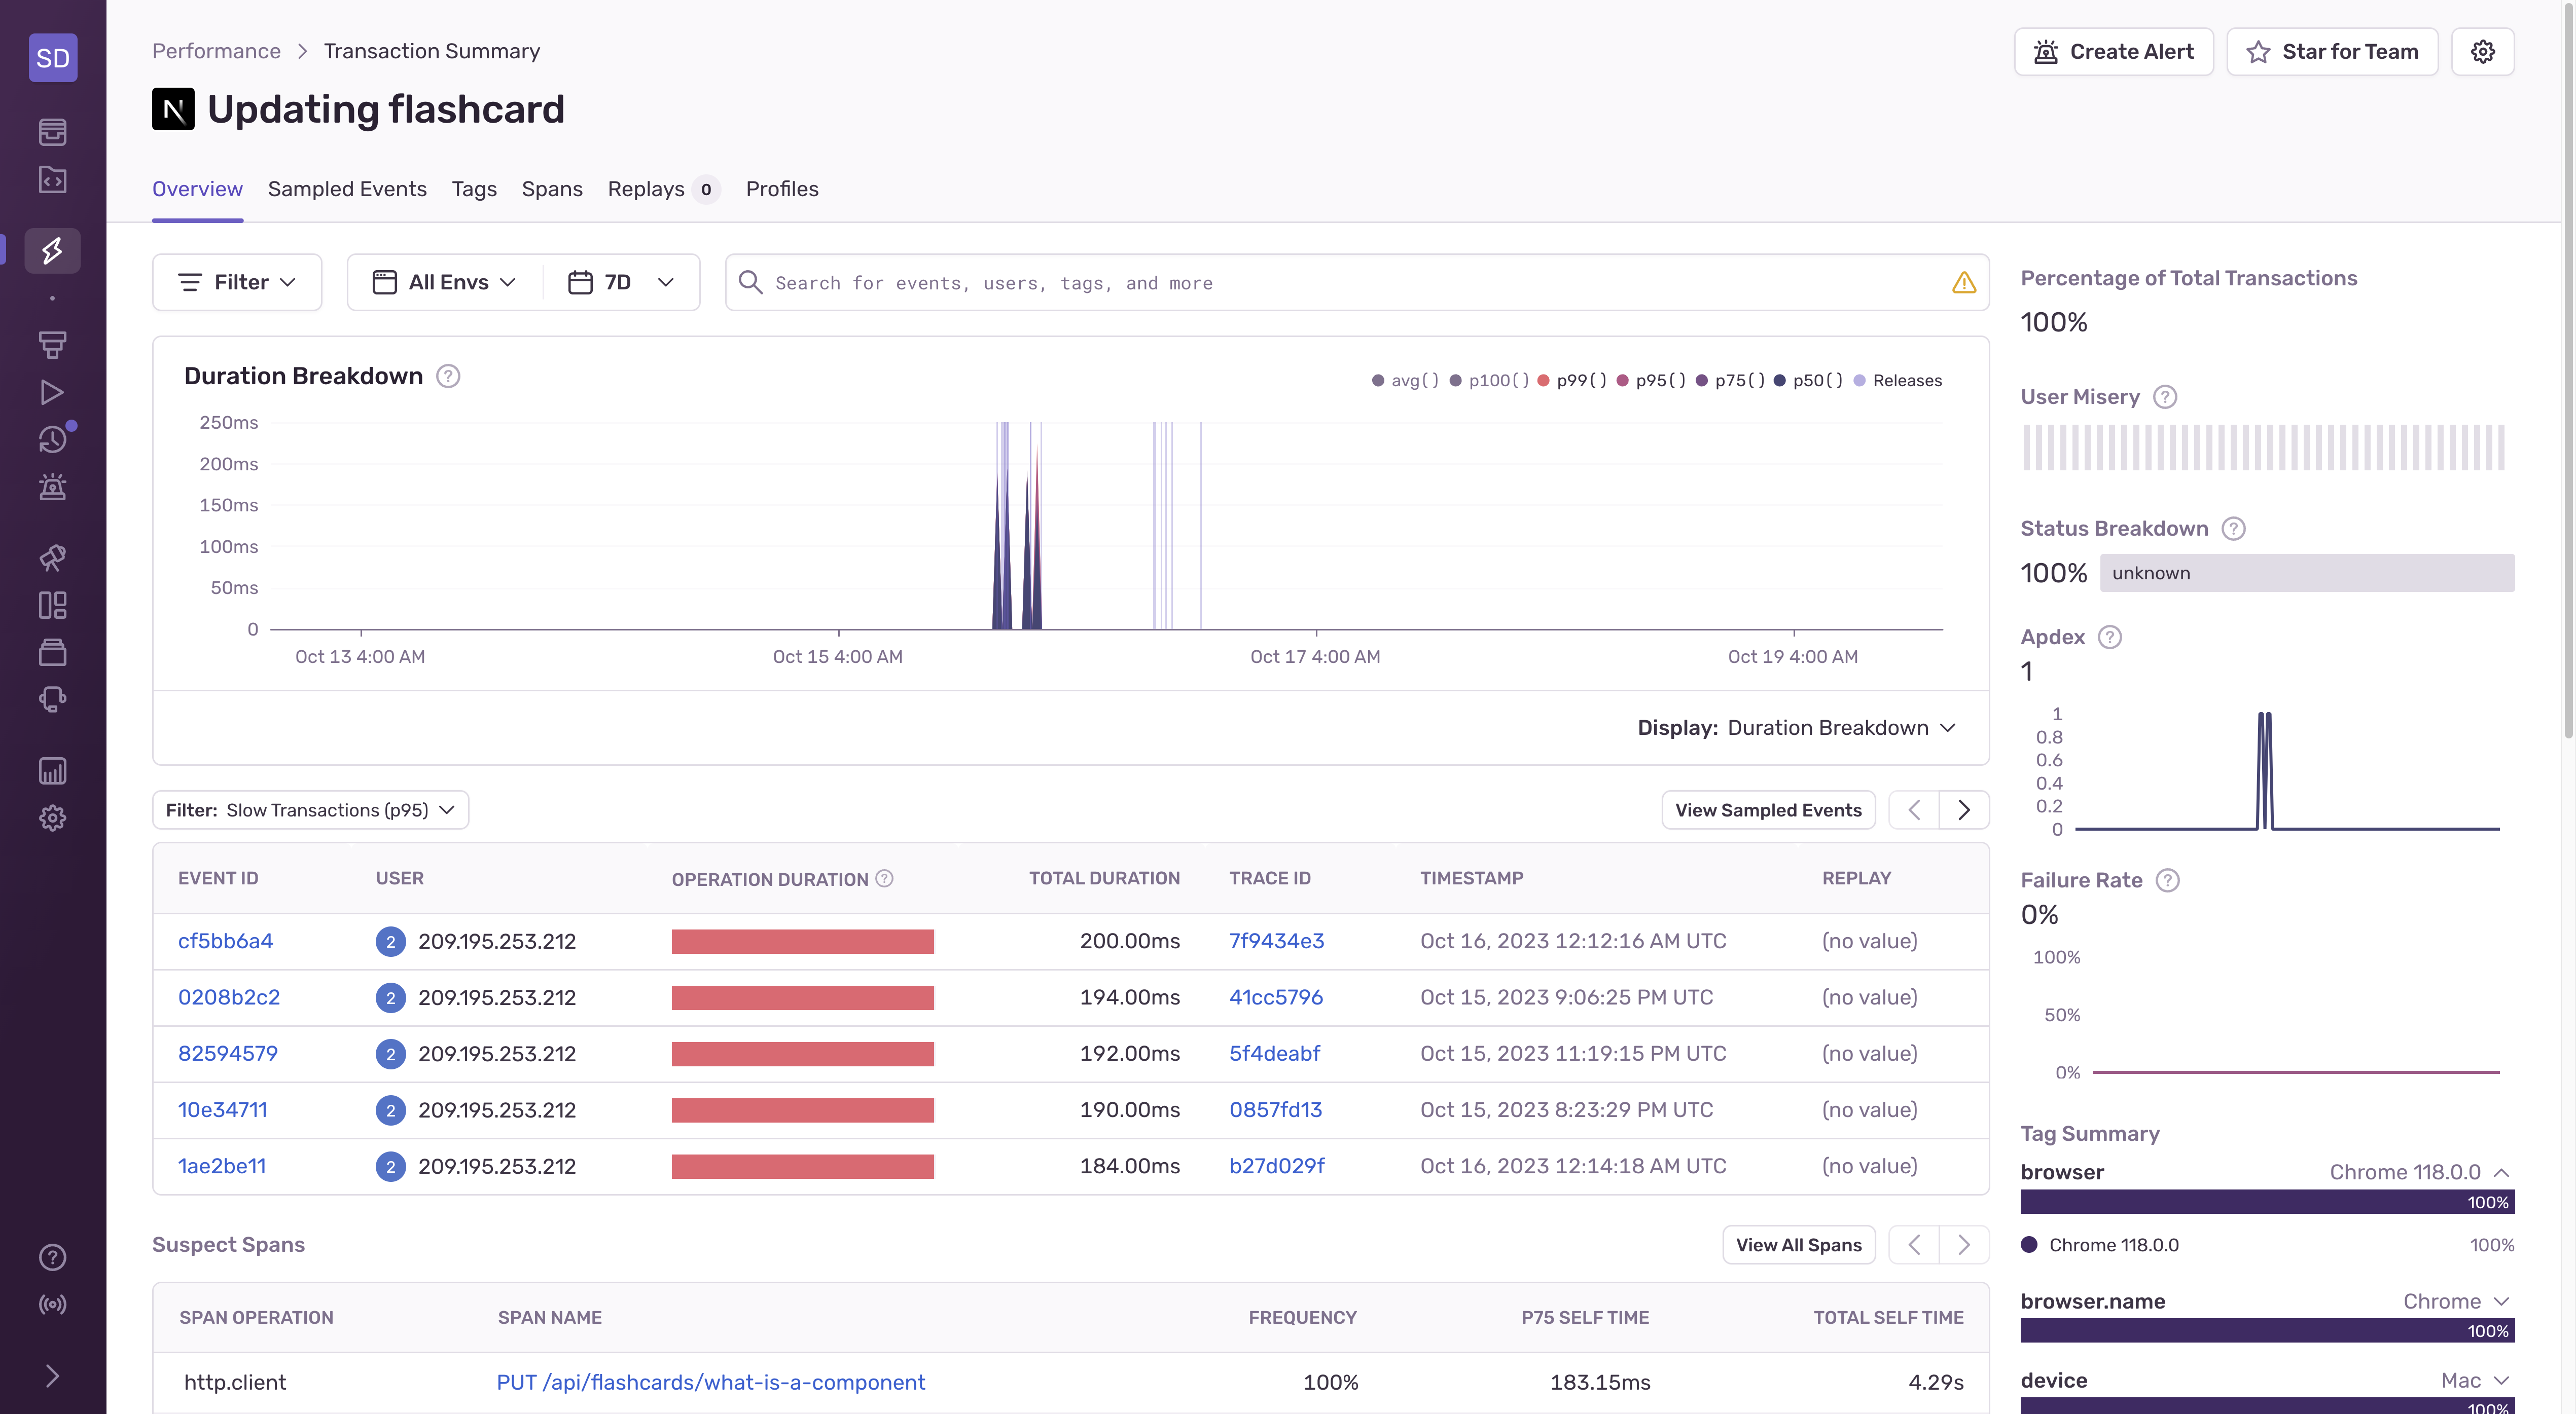2576x1414 pixels.
Task: Click the Operation Duration help icon
Action: 884,878
